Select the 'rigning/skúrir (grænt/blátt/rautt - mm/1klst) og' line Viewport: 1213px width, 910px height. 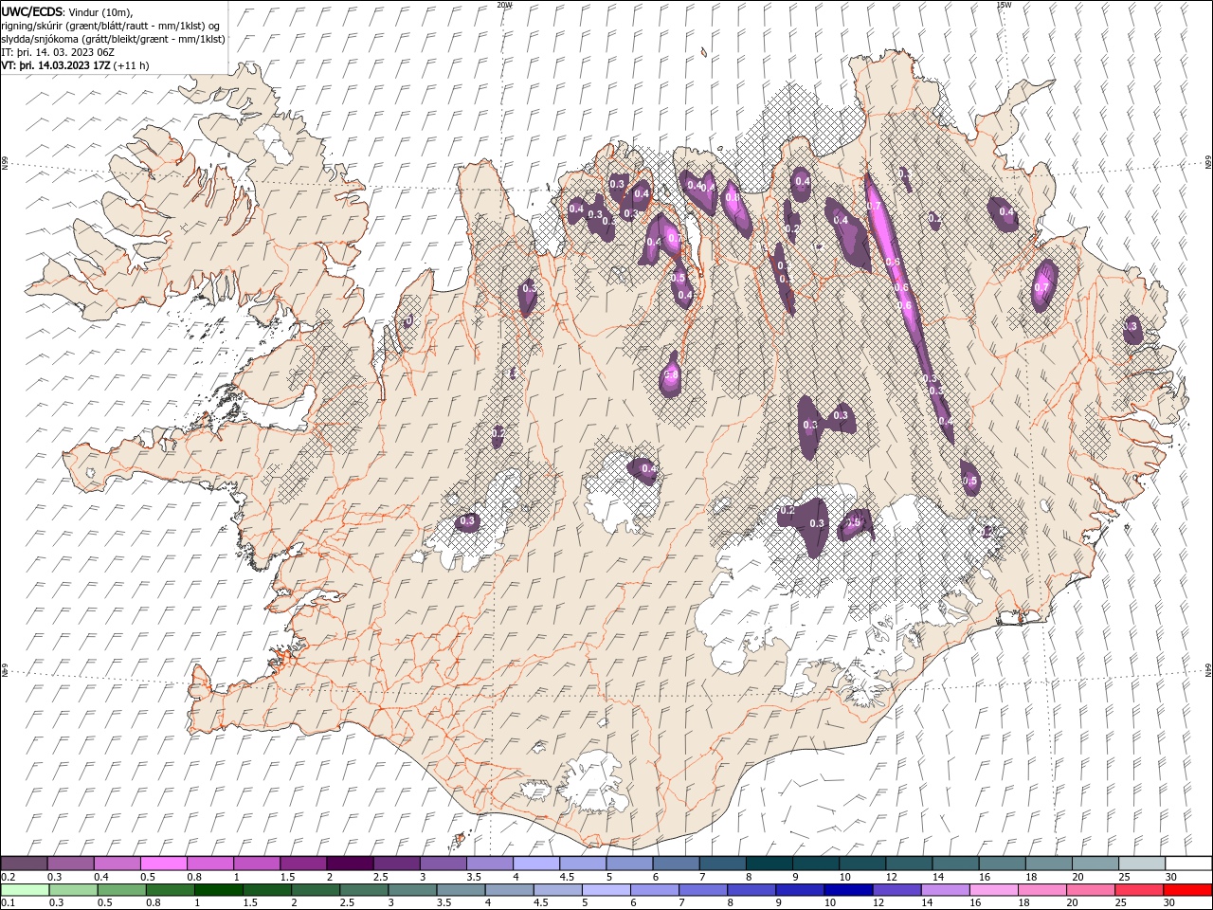(111, 26)
